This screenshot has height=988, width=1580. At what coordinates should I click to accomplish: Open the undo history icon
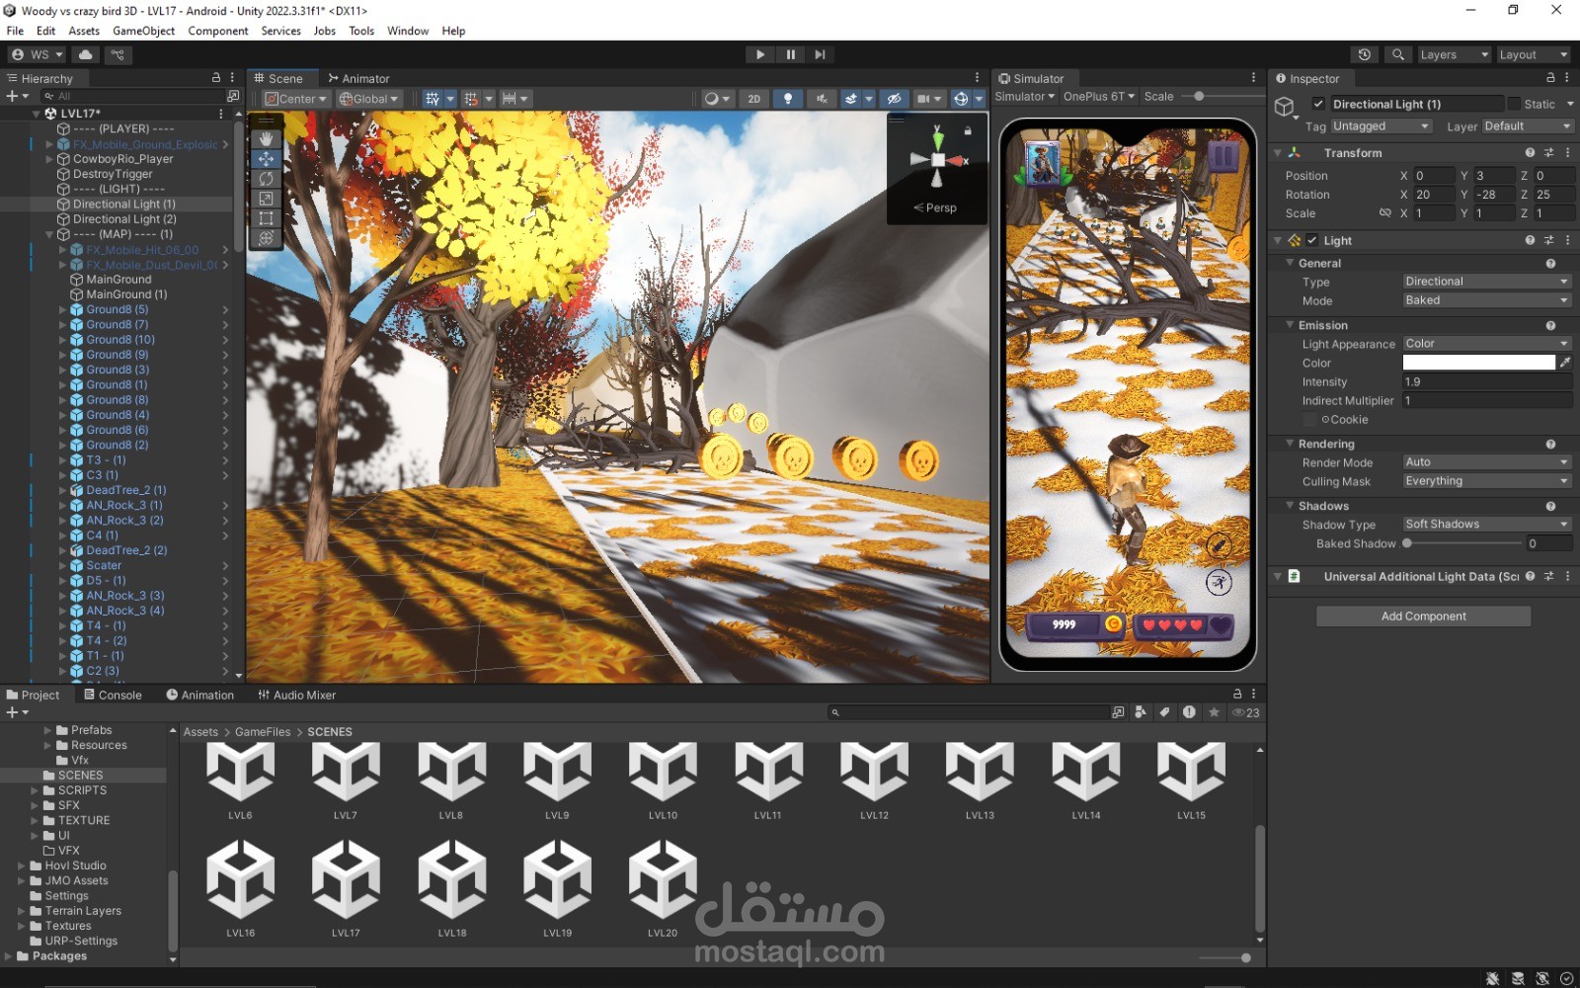click(x=1365, y=54)
